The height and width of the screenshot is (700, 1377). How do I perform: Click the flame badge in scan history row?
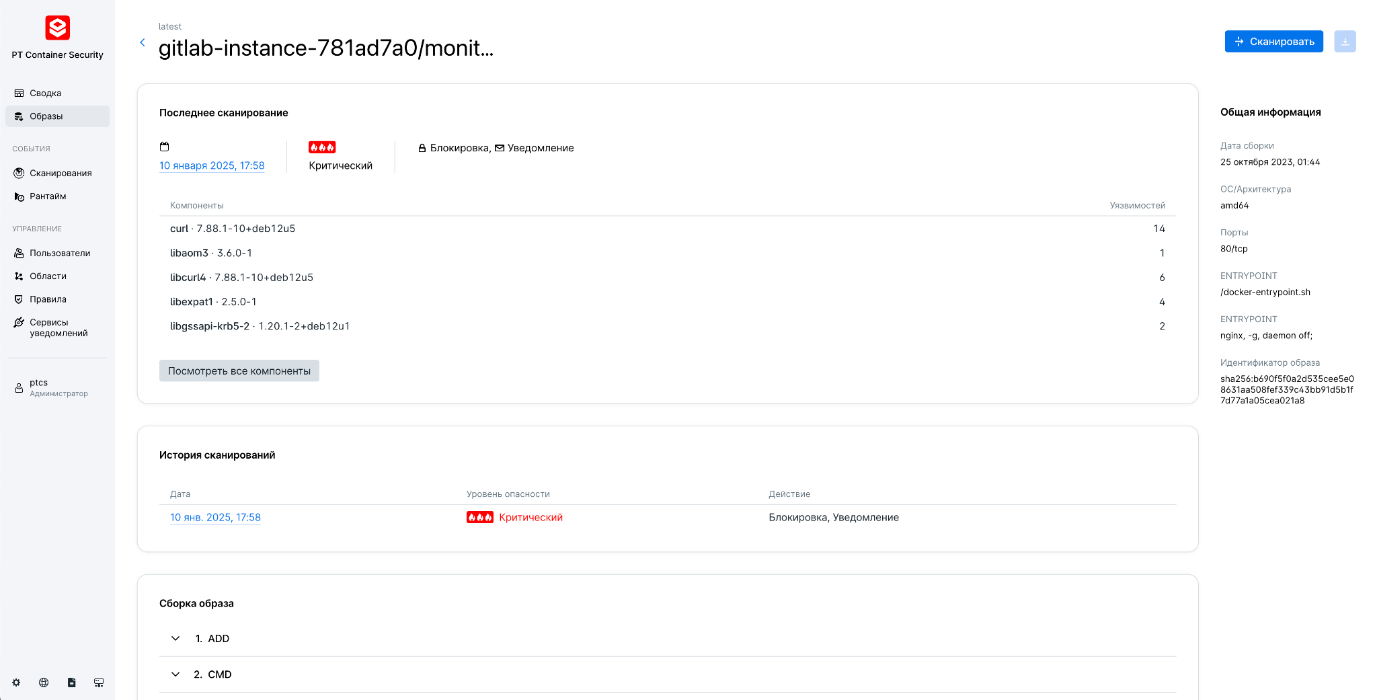tap(480, 517)
